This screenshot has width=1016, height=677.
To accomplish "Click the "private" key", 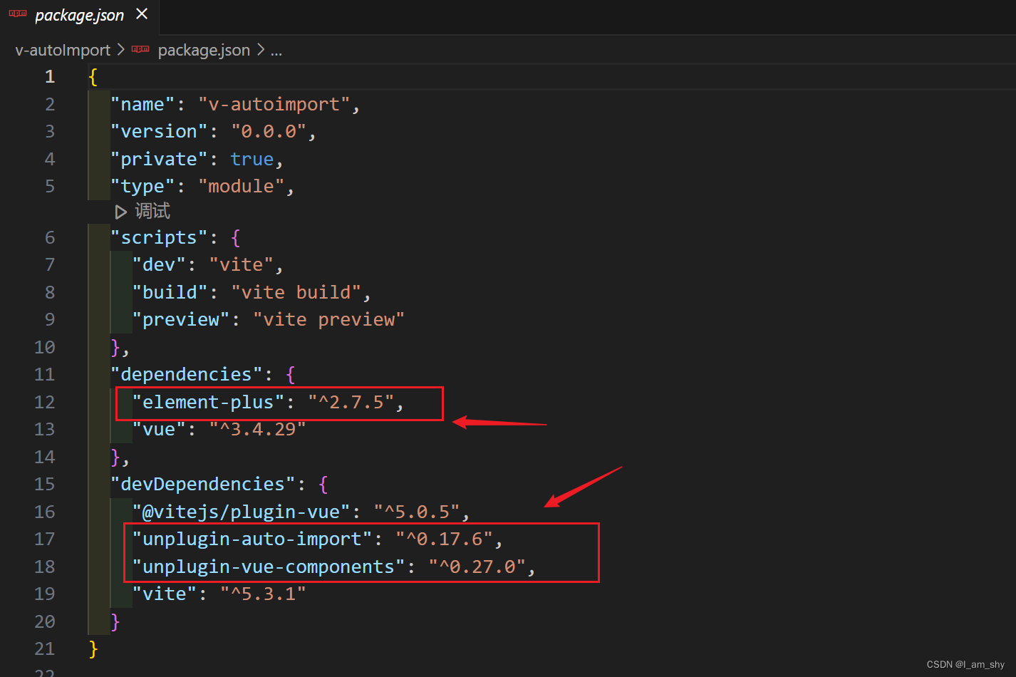I will click(159, 159).
